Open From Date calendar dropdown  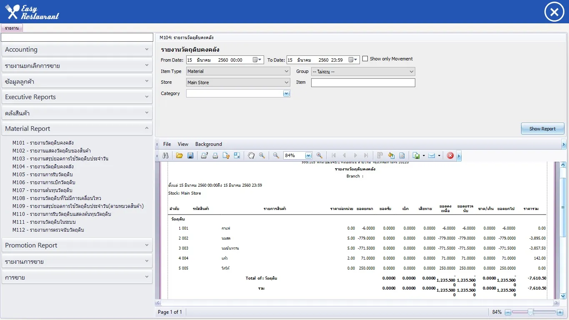(x=258, y=60)
